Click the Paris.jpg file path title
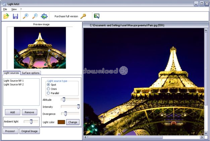The image size is (210, 141). [x=127, y=25]
